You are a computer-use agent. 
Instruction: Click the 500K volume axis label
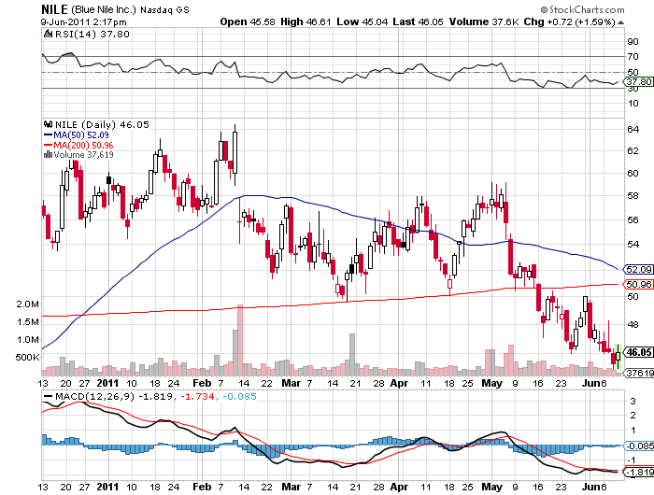[x=27, y=358]
